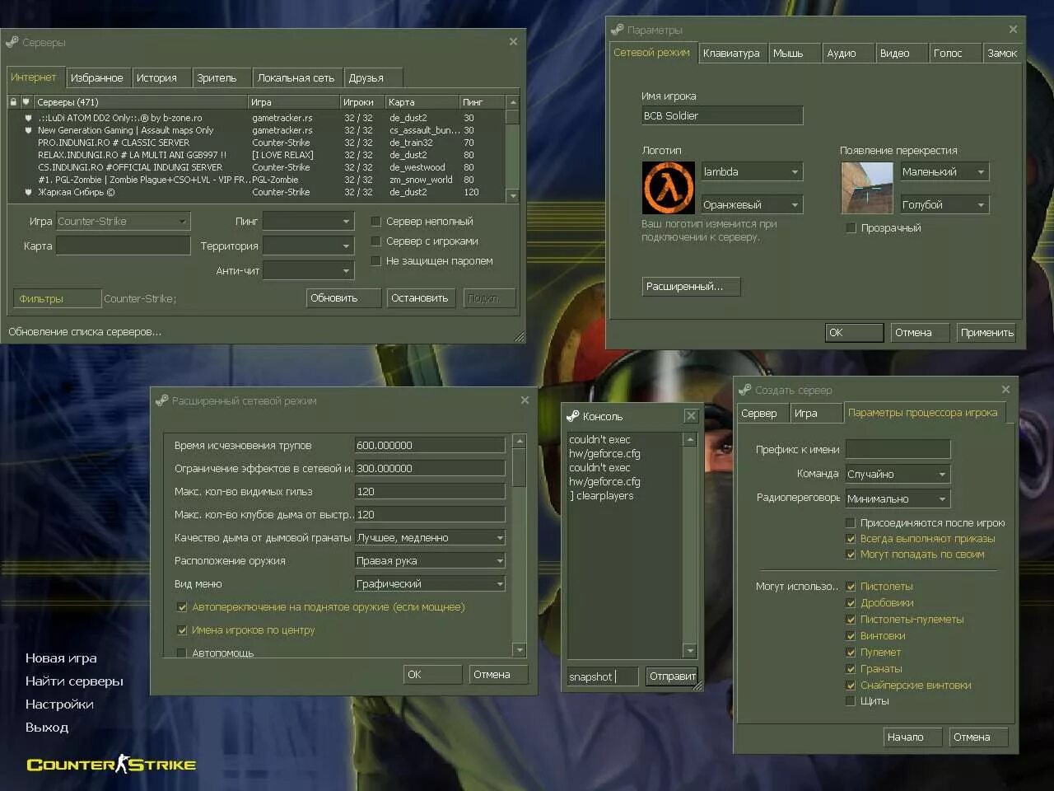Click the shield icon next to Жаркая Сибирь server
1054x791 pixels.
29,192
